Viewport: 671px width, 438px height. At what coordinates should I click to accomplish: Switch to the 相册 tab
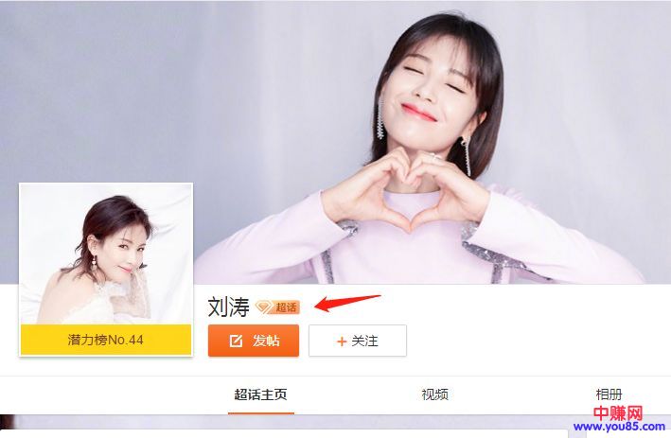(609, 394)
